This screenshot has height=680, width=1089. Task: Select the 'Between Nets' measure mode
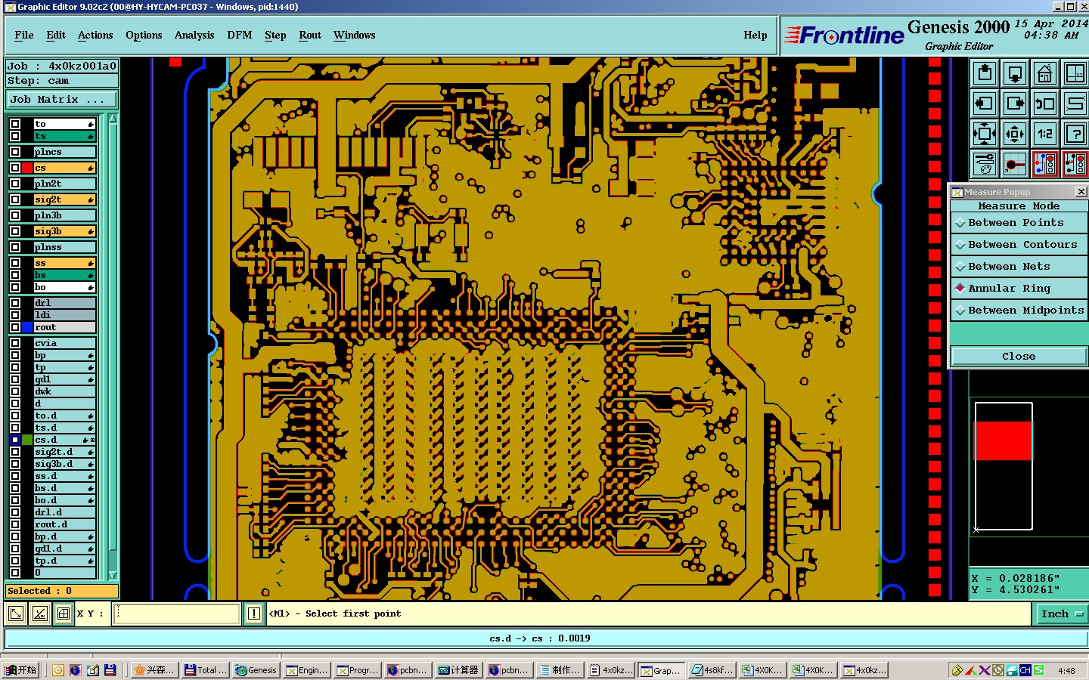tap(1019, 267)
